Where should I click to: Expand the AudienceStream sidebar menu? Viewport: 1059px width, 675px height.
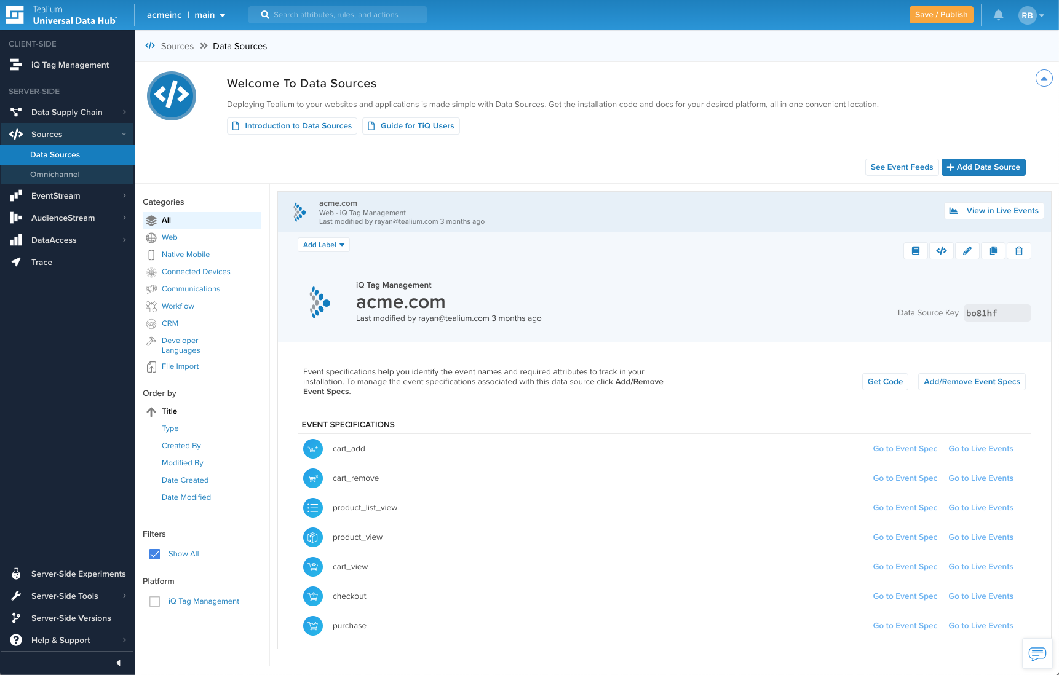coord(67,218)
